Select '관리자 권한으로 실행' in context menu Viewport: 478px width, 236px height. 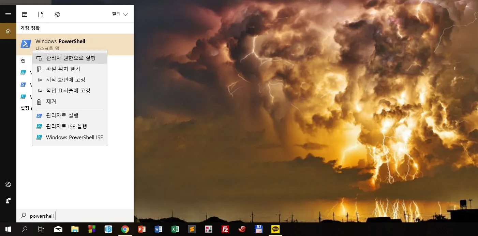[x=70, y=58]
